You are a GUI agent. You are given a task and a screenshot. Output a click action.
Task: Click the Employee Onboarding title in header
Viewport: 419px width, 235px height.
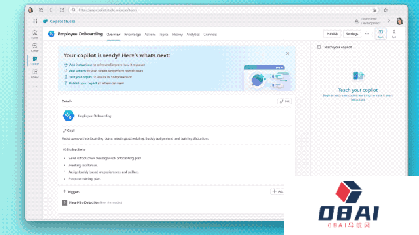(x=80, y=34)
